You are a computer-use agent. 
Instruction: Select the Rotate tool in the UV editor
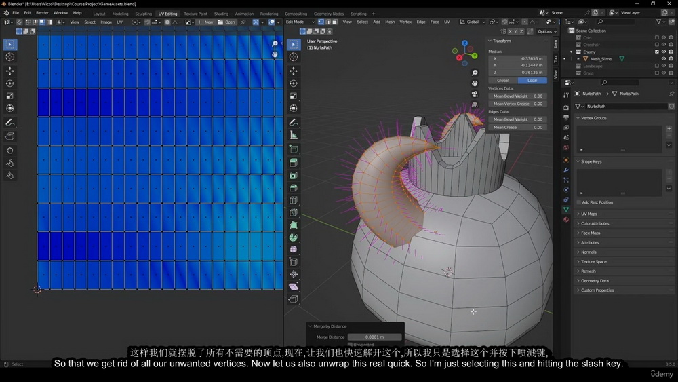tap(10, 83)
